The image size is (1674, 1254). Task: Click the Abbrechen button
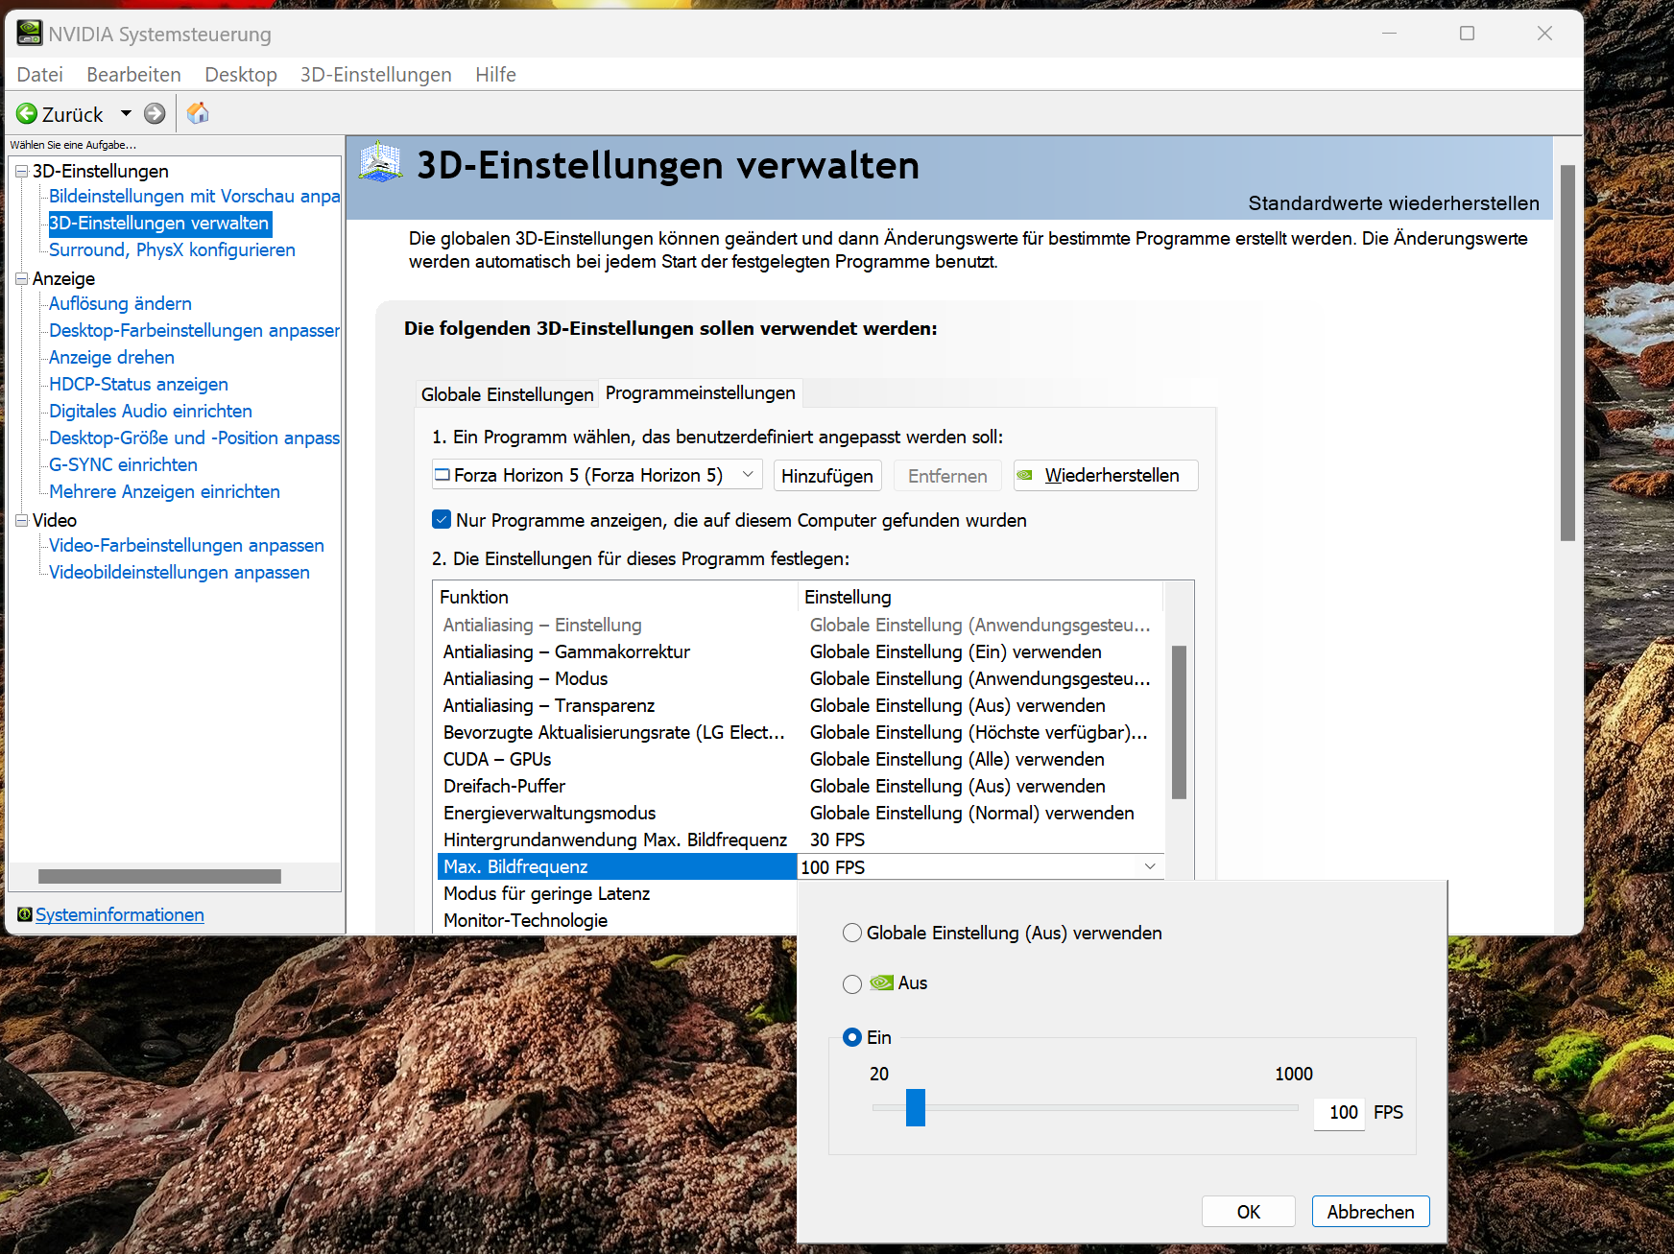1371,1212
